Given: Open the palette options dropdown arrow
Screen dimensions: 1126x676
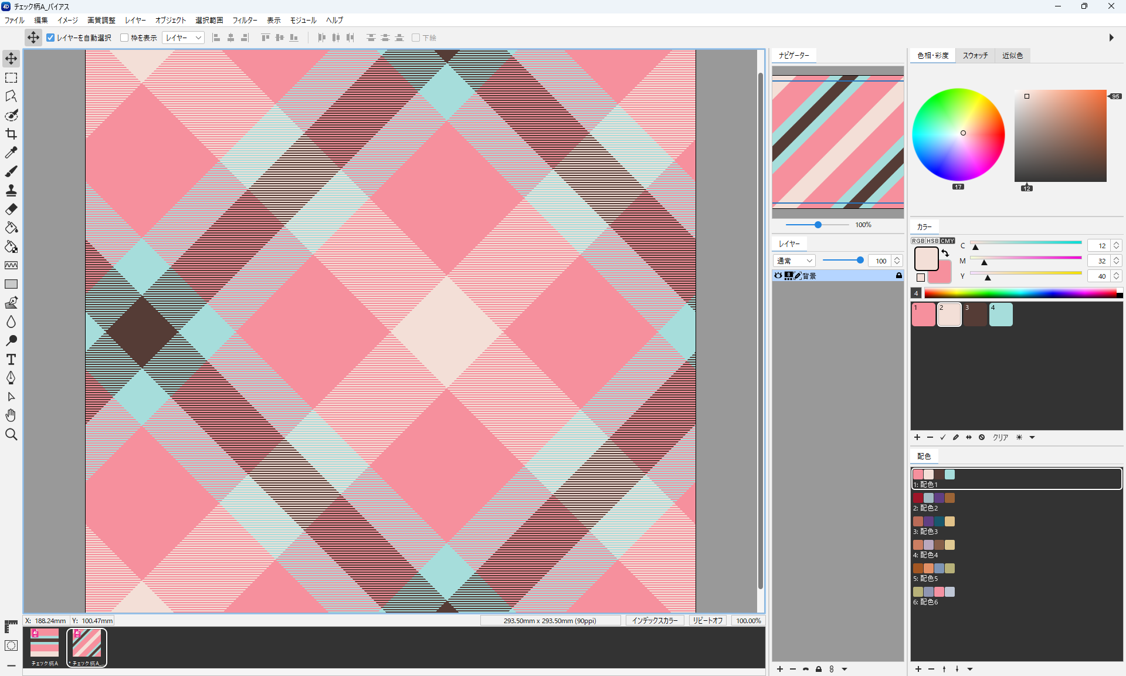Looking at the screenshot, I should pos(1032,437).
